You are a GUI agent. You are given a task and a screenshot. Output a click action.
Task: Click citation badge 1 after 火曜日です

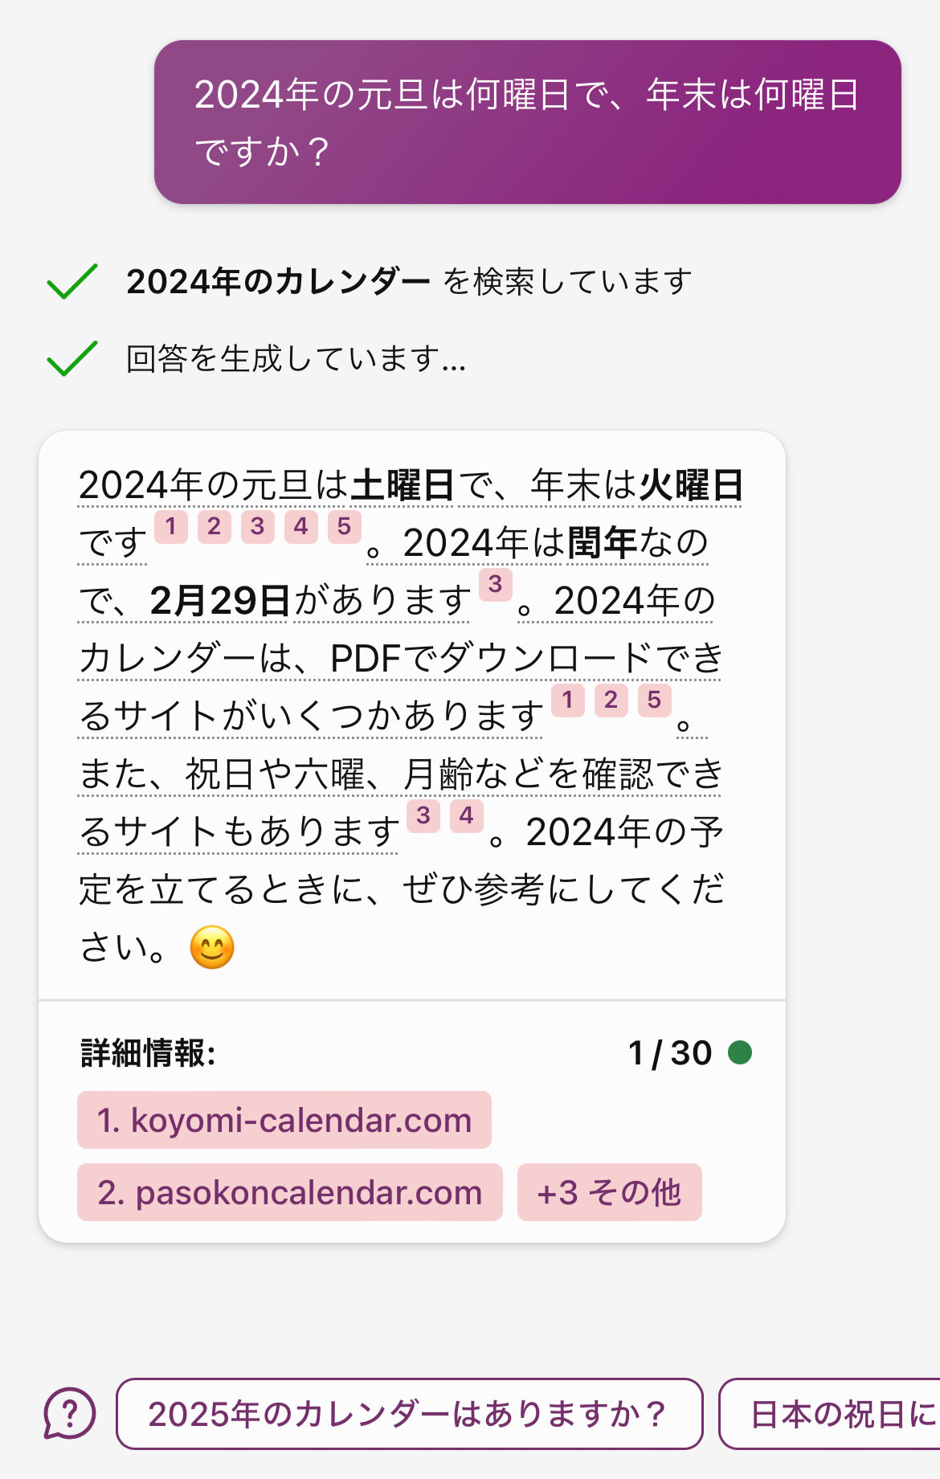pos(171,527)
